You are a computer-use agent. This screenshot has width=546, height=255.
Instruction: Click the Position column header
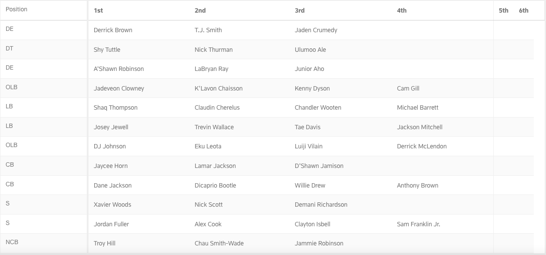coord(17,9)
